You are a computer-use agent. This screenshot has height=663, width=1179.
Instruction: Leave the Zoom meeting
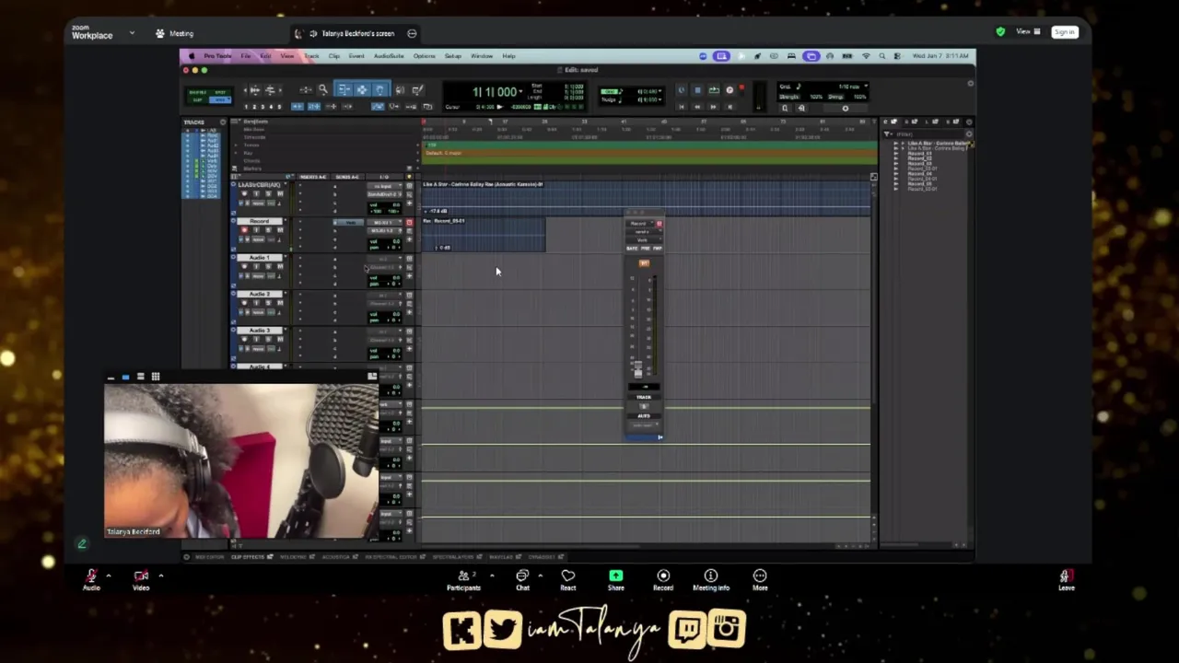[1066, 580]
